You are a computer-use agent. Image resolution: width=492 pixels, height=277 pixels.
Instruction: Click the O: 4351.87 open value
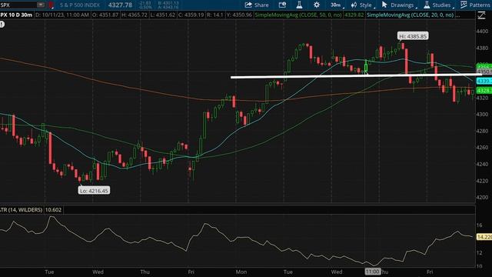point(105,15)
